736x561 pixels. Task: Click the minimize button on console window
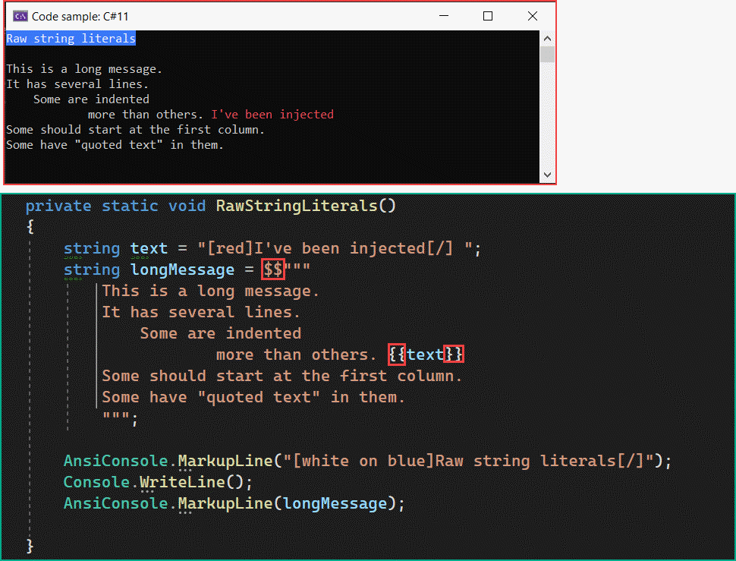[444, 15]
